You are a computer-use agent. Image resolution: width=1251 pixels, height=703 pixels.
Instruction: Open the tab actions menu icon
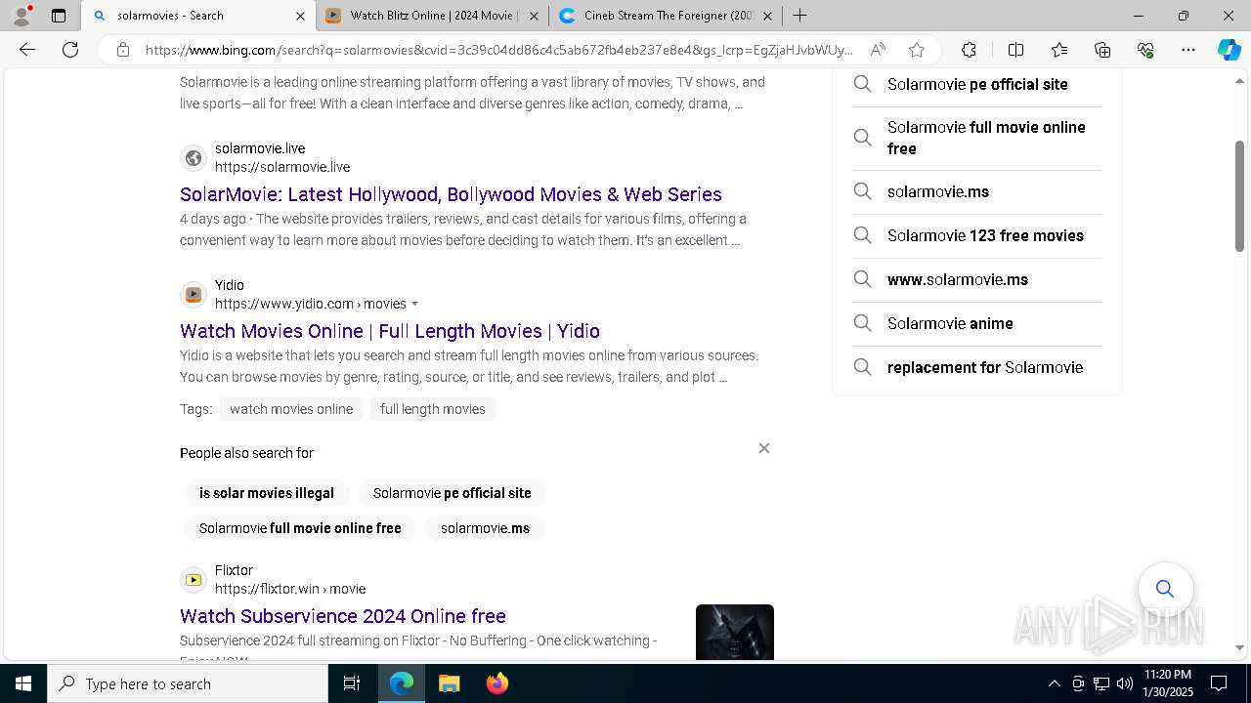coord(59,16)
